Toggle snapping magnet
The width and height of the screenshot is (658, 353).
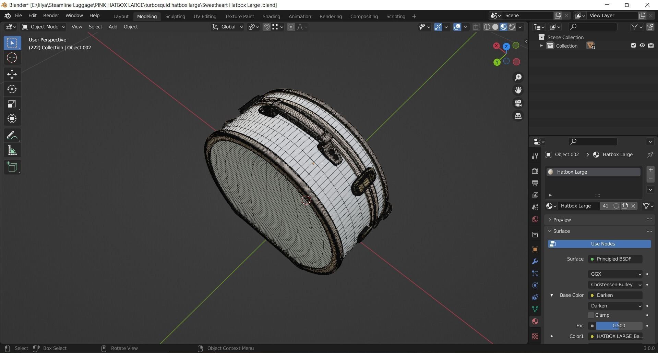coord(266,27)
